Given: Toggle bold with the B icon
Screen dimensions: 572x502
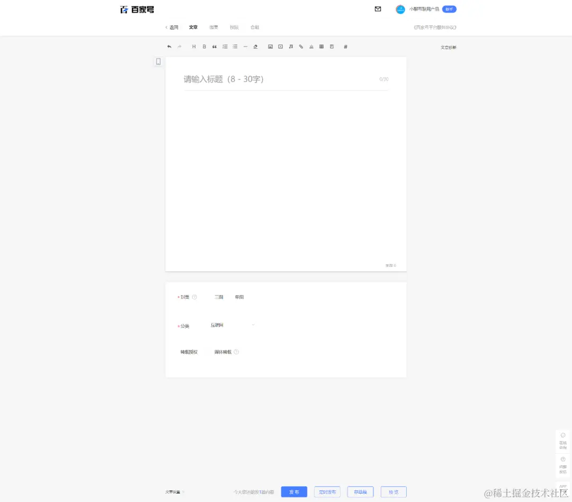Looking at the screenshot, I should pos(204,47).
